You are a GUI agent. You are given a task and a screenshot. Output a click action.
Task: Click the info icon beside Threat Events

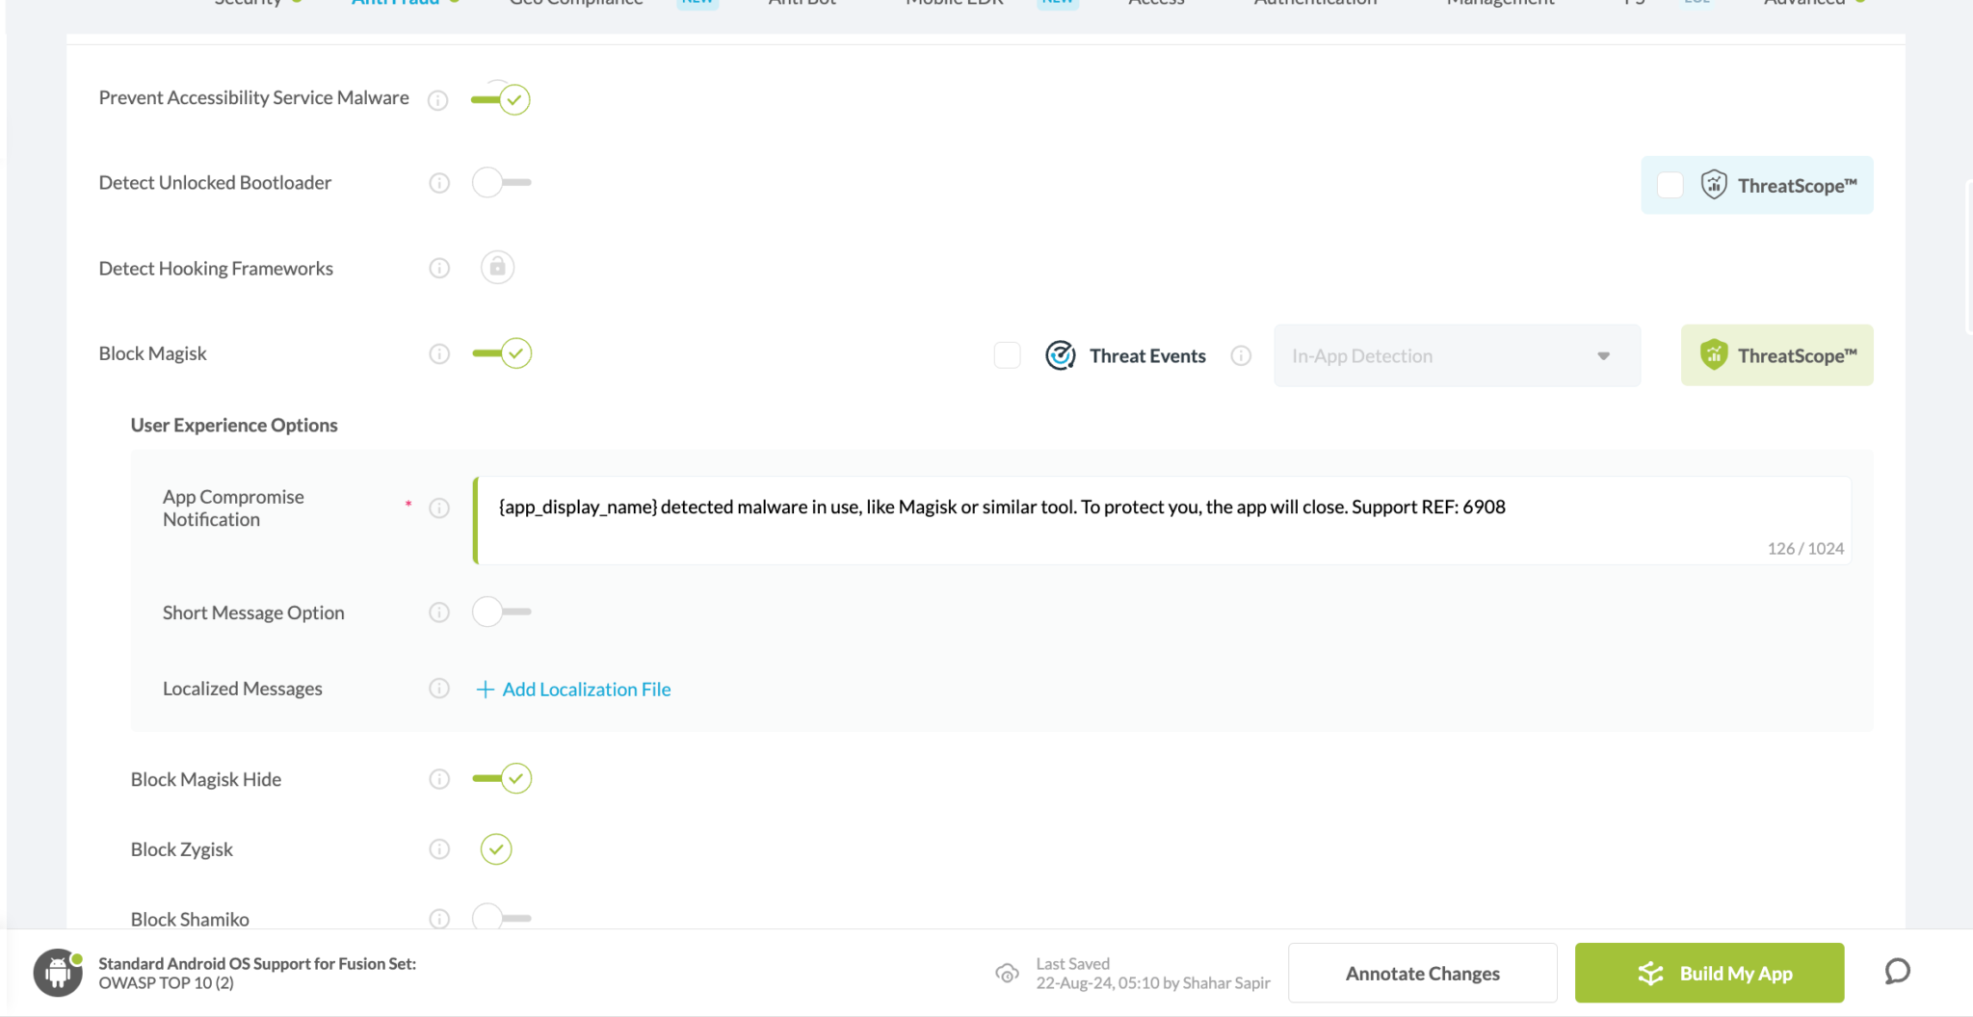tap(1241, 356)
